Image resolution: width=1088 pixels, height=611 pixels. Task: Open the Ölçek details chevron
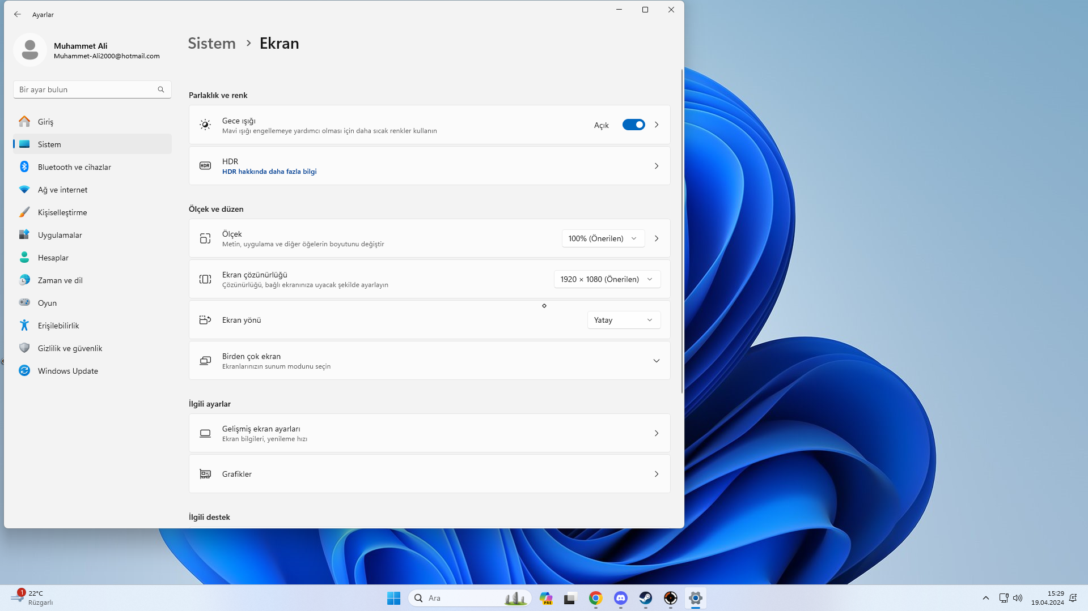point(656,238)
